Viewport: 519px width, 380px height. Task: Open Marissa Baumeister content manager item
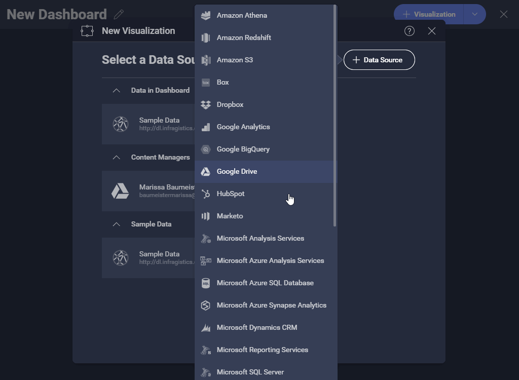(x=149, y=191)
